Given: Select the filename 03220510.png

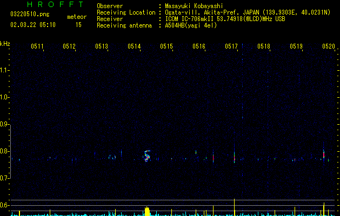Looking at the screenshot, I should point(30,14).
